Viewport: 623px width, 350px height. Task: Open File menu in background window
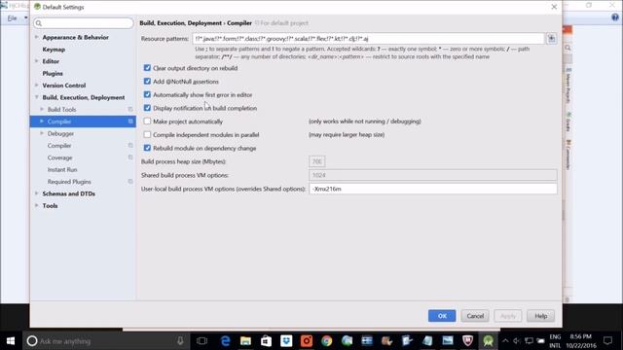click(x=13, y=18)
